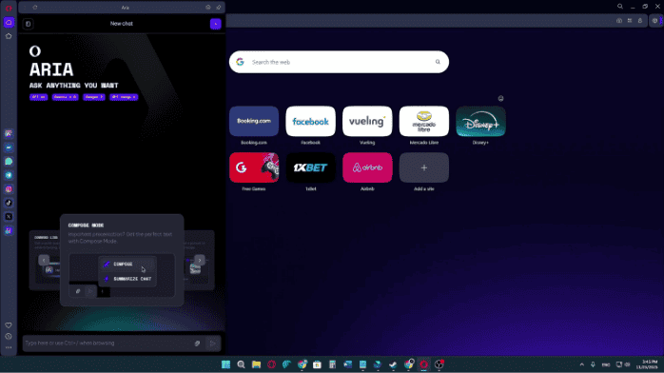664x373 pixels.
Task: Pin the Aria panel
Action: [x=219, y=8]
